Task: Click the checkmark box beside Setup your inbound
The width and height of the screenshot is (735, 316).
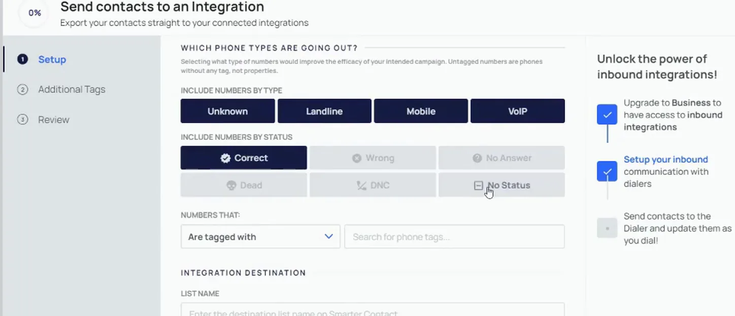Action: point(607,171)
